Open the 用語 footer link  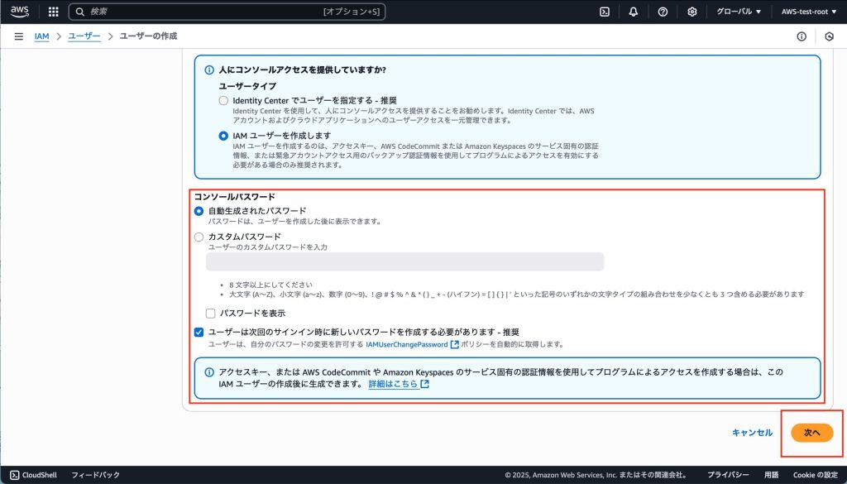click(x=772, y=475)
